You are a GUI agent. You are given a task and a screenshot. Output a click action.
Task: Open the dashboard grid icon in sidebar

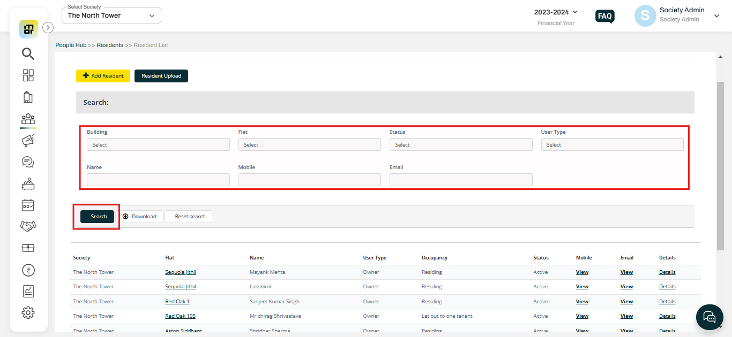click(x=28, y=75)
